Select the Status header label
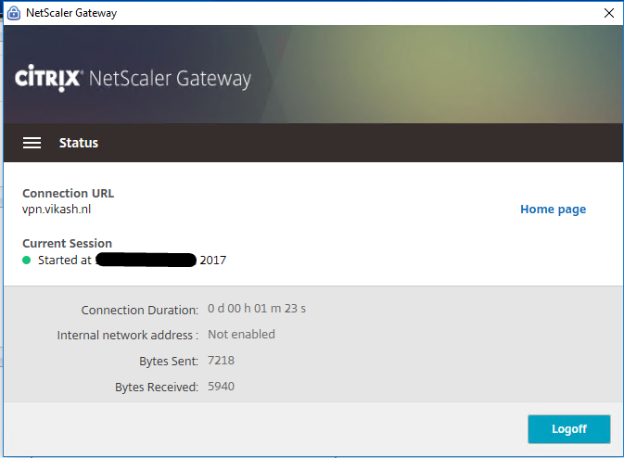624x458 pixels. [x=79, y=143]
